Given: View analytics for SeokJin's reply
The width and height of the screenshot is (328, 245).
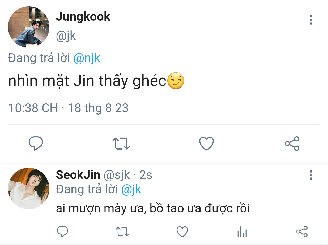Looking at the screenshot, I should click(x=242, y=232).
